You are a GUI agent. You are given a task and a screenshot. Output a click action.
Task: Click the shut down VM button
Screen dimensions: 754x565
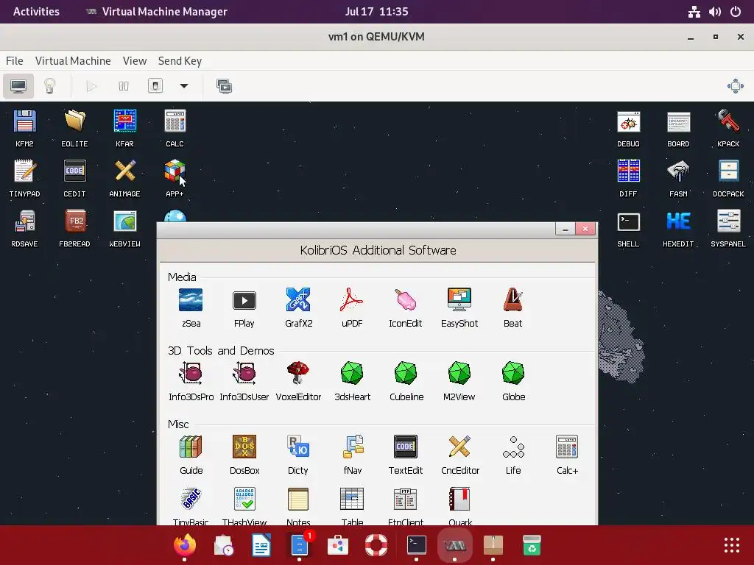pos(155,87)
